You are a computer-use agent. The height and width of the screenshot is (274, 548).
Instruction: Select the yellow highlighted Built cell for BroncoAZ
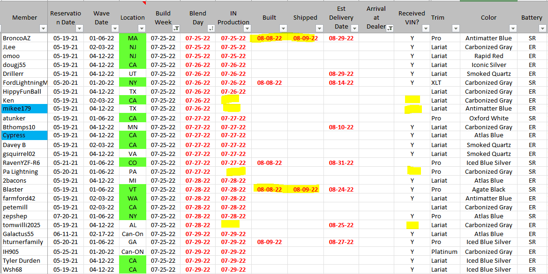click(x=269, y=38)
